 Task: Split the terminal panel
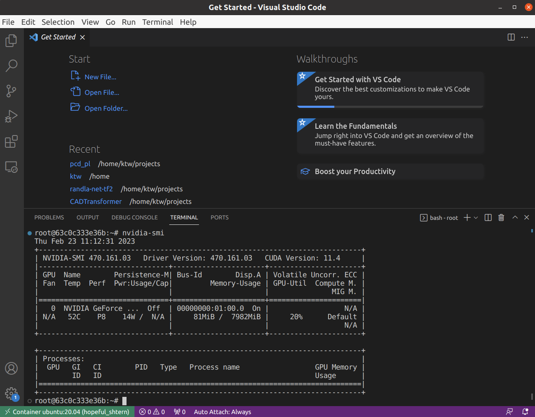click(x=488, y=217)
